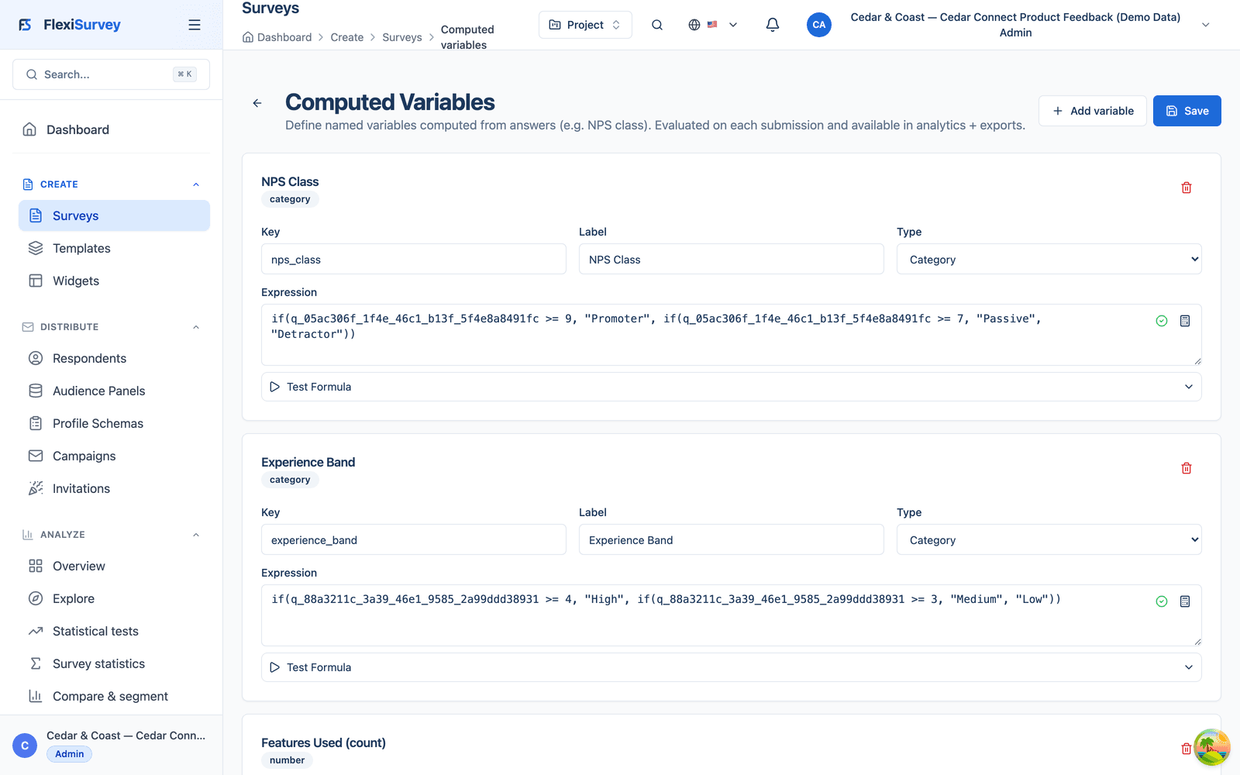Open the language globe selector
The height and width of the screenshot is (775, 1240).
712,25
